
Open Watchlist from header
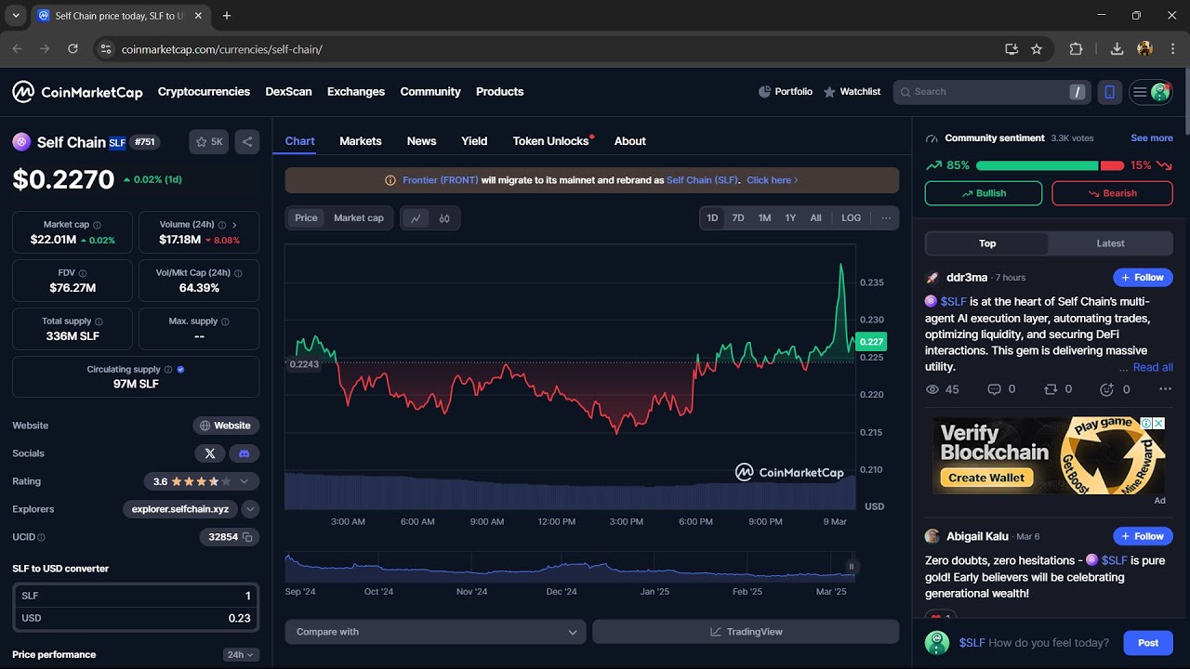(852, 92)
